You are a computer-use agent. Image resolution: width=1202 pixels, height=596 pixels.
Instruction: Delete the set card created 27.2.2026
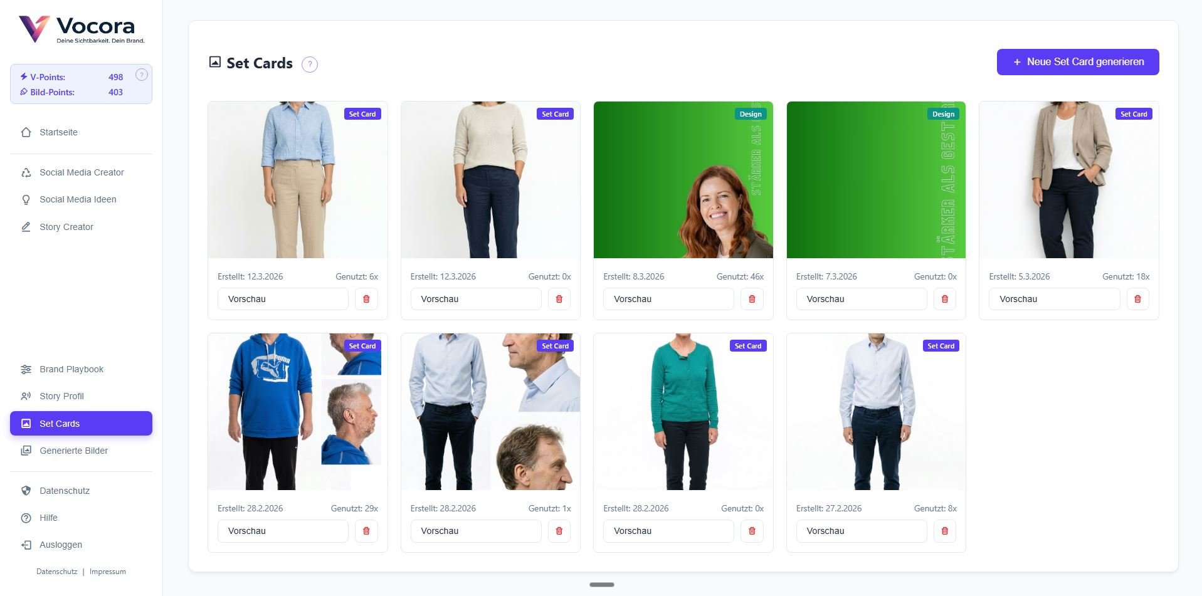click(945, 531)
